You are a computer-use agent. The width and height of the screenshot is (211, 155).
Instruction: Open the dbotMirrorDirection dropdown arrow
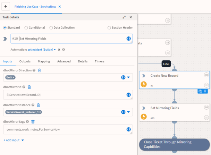click(x=128, y=77)
